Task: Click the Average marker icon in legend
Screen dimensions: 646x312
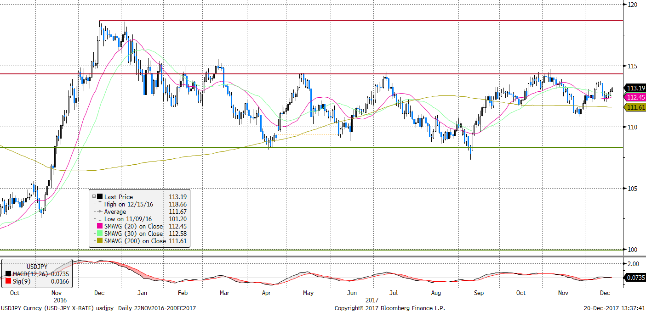Action: [x=99, y=212]
